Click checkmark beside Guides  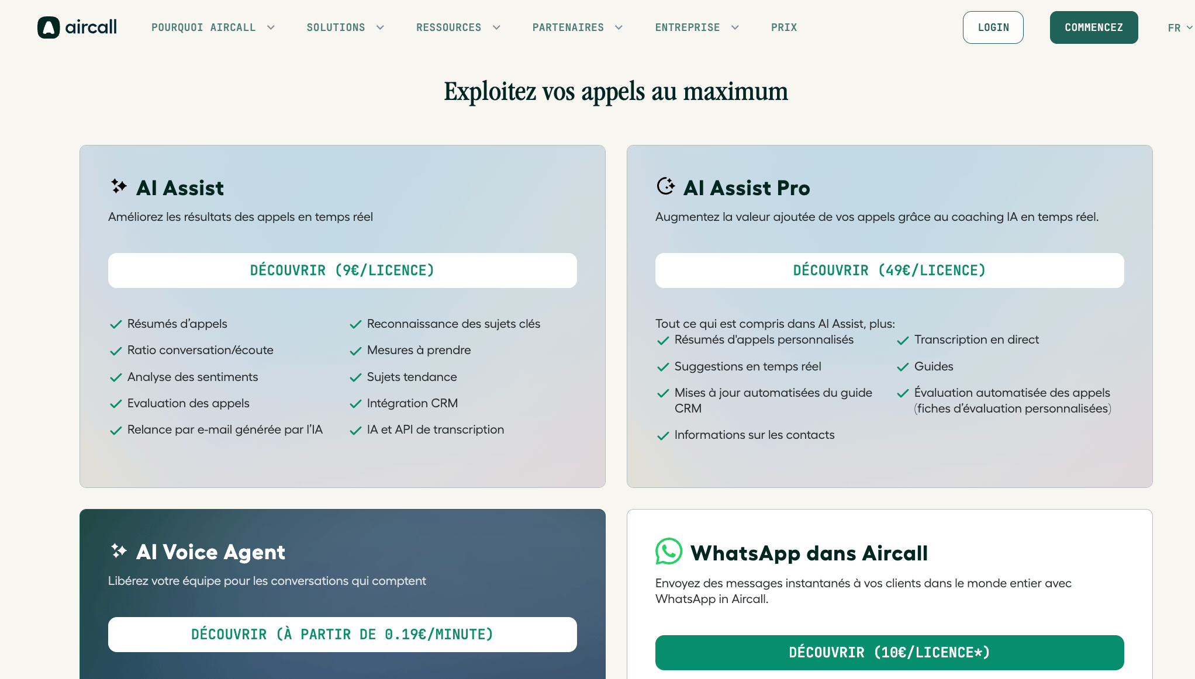pyautogui.click(x=903, y=367)
